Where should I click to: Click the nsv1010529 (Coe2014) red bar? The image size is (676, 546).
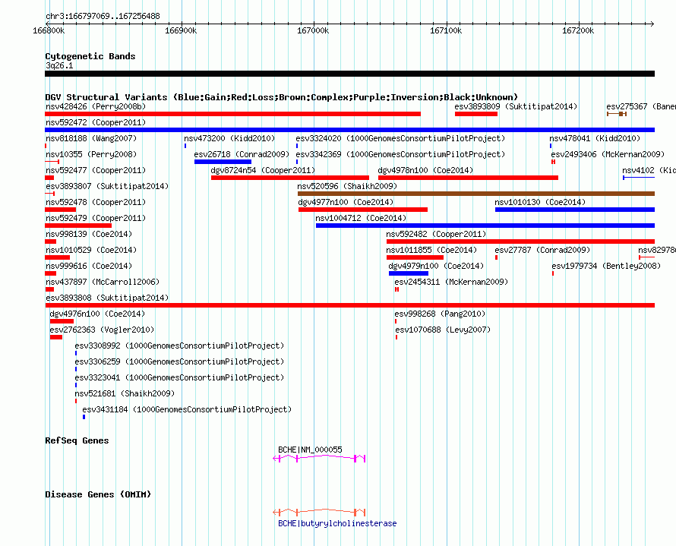click(x=57, y=257)
